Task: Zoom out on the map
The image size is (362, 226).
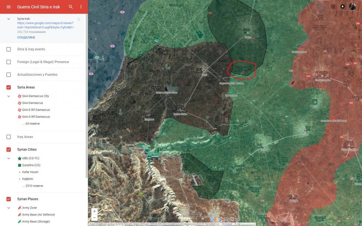Action: 94,218
